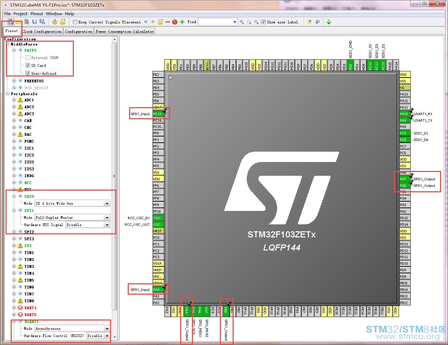
Task: Select the IWDG peripheral in the tree
Action: pos(29,176)
